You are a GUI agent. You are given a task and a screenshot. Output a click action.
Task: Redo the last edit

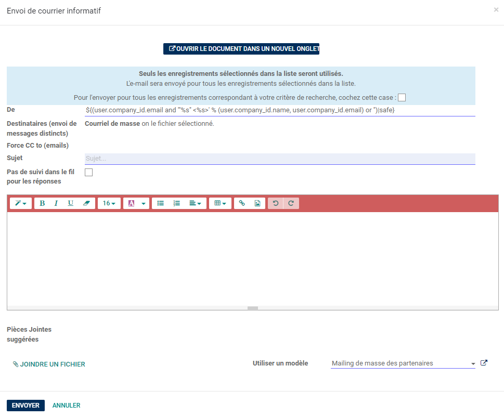(x=291, y=203)
